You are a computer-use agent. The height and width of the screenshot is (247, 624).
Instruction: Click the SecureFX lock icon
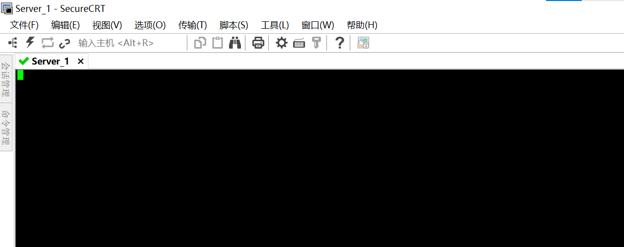click(363, 43)
